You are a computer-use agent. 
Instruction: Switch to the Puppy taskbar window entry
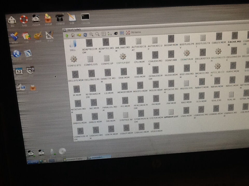75,159
